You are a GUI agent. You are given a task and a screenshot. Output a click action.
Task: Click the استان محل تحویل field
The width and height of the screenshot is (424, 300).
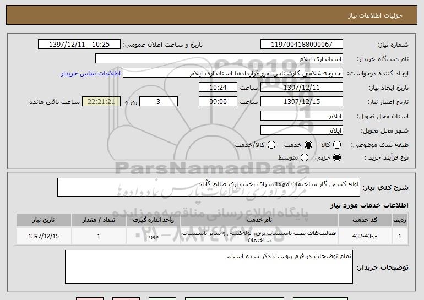tap(302, 116)
